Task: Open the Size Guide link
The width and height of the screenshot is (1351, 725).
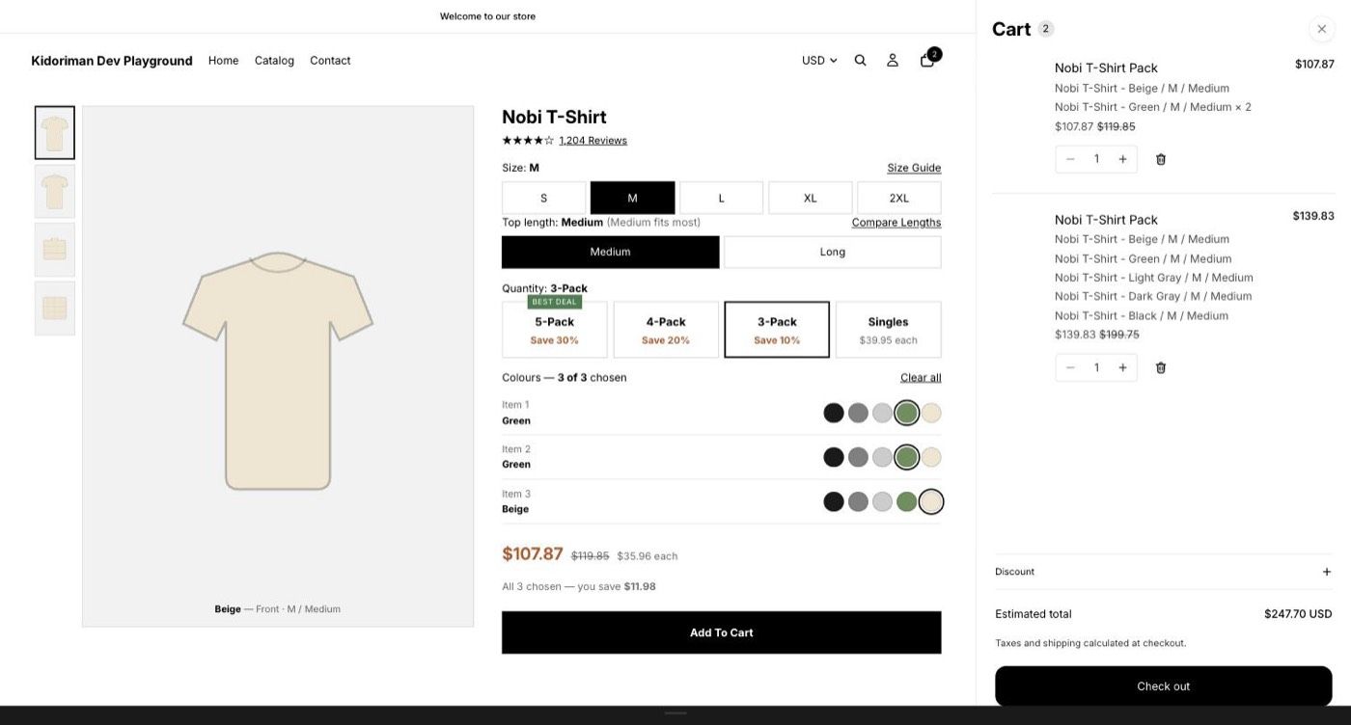Action: pyautogui.click(x=914, y=168)
